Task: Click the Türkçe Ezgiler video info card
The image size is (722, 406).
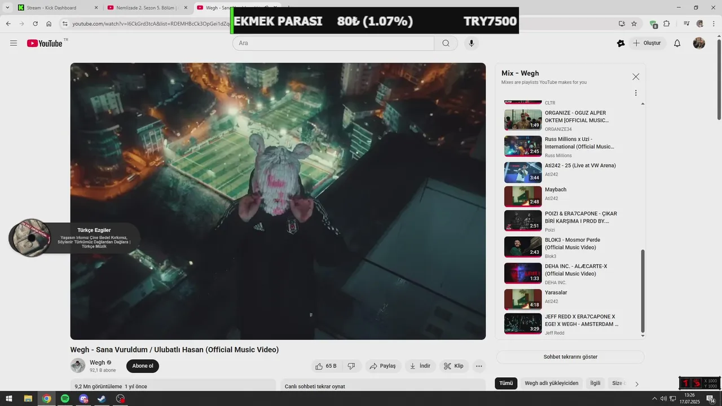Action: point(74,238)
